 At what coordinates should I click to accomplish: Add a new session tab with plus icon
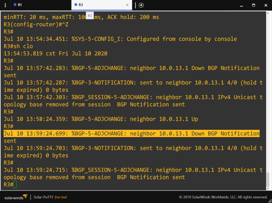pyautogui.click(x=141, y=5)
